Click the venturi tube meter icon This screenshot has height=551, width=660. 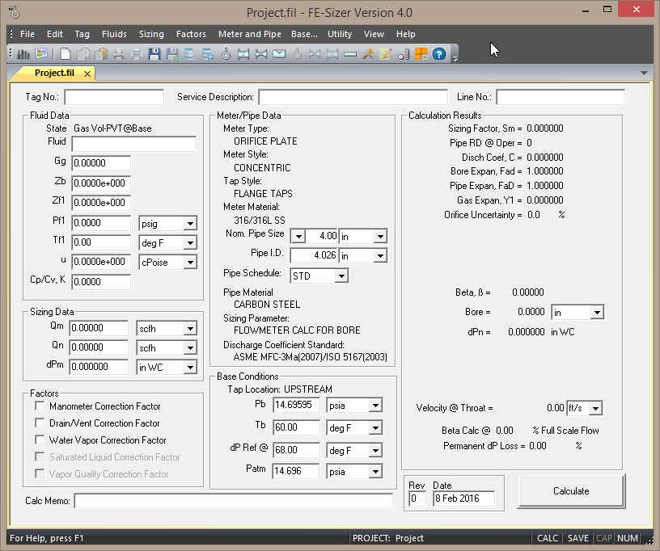click(x=261, y=54)
